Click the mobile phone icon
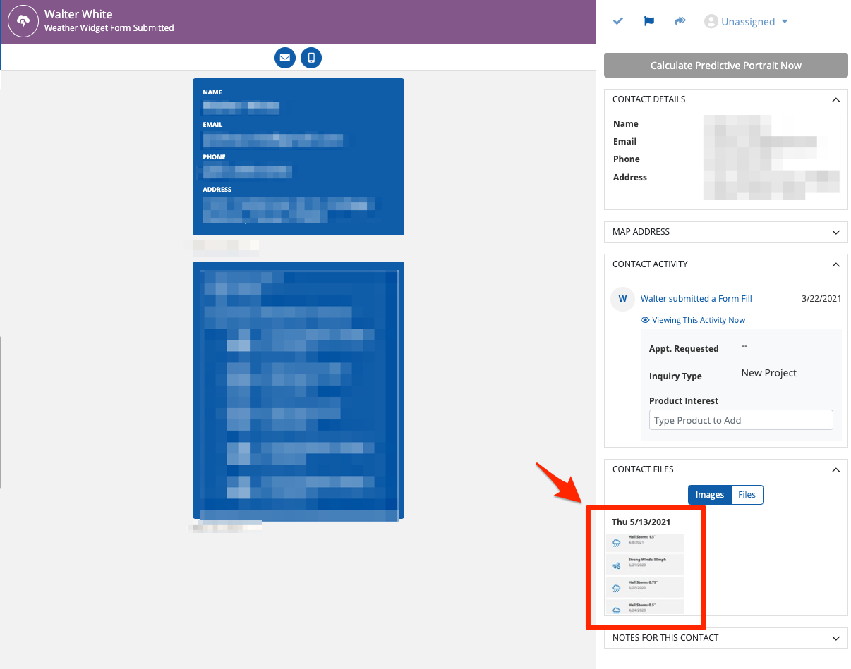 pos(311,58)
